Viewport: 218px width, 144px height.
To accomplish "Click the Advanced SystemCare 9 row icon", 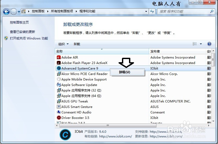I will [59, 68].
